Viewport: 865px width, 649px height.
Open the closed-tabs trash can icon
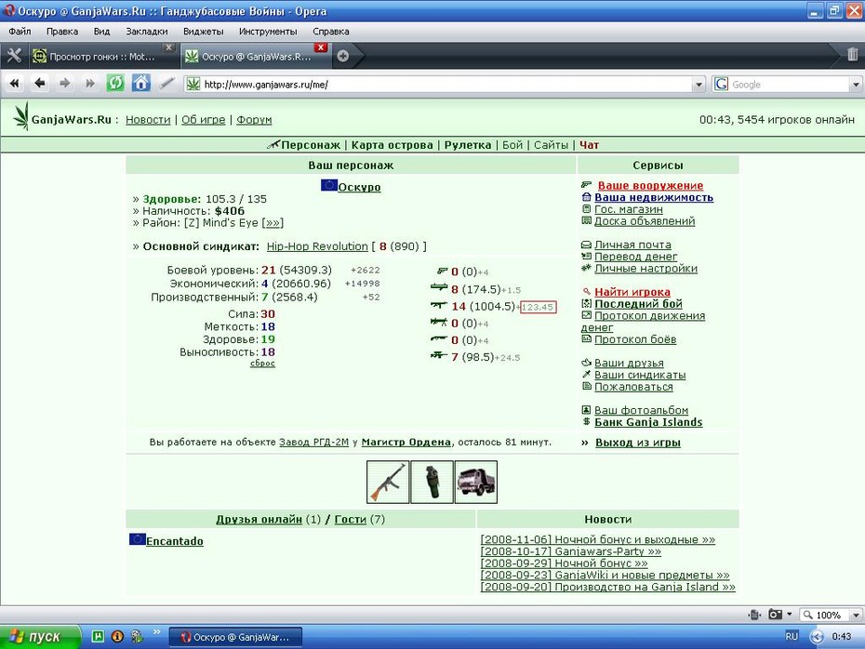pos(852,54)
